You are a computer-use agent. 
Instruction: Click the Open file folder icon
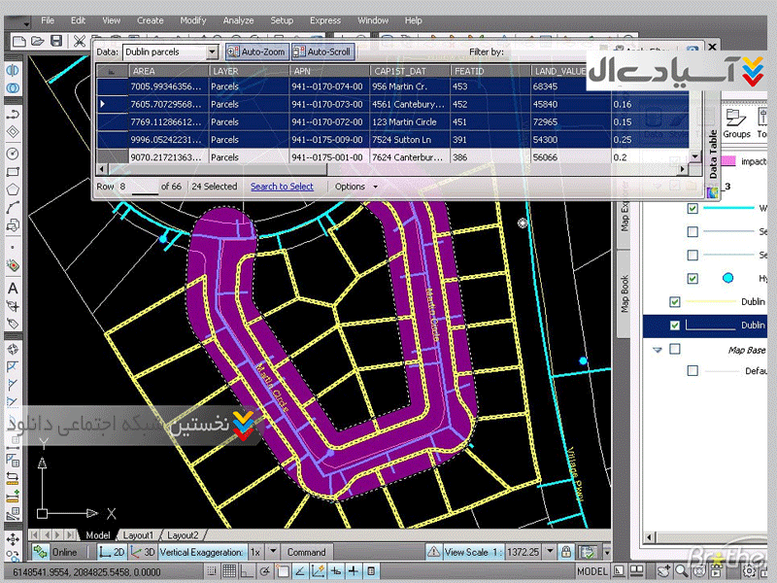pyautogui.click(x=37, y=41)
